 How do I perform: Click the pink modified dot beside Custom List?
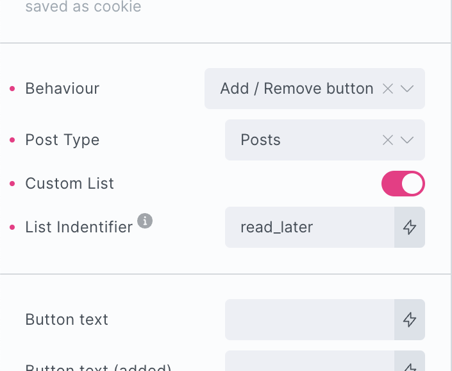[12, 184]
